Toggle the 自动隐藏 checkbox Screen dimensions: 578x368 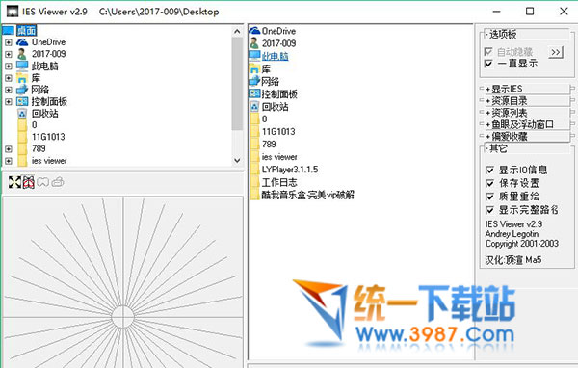point(488,52)
